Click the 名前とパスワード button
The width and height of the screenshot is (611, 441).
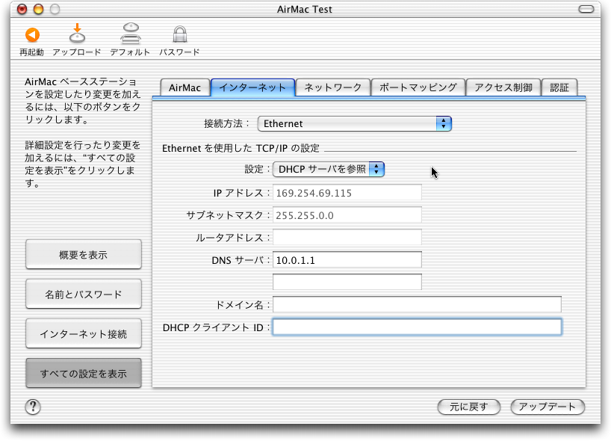83,294
